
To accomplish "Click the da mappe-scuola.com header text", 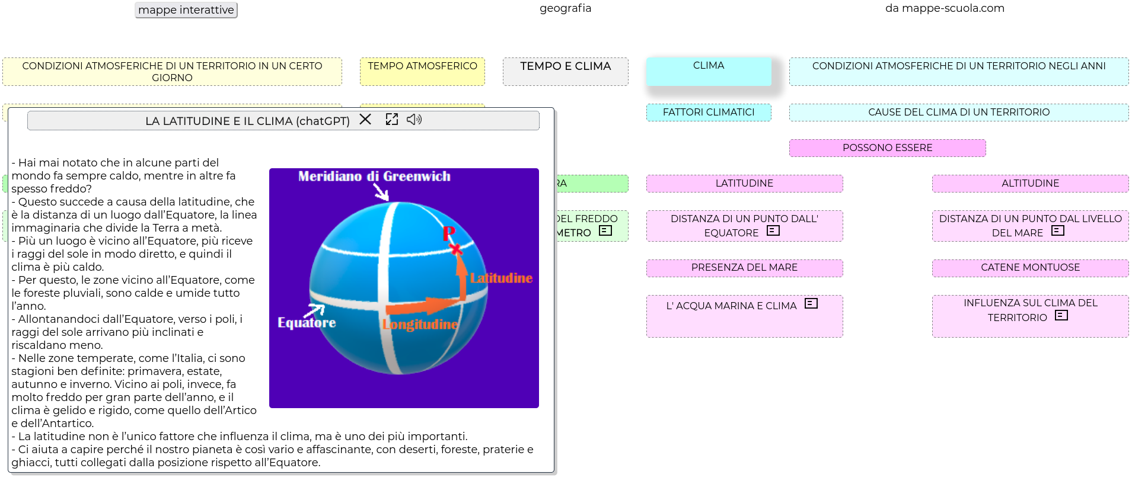I will click(x=945, y=8).
